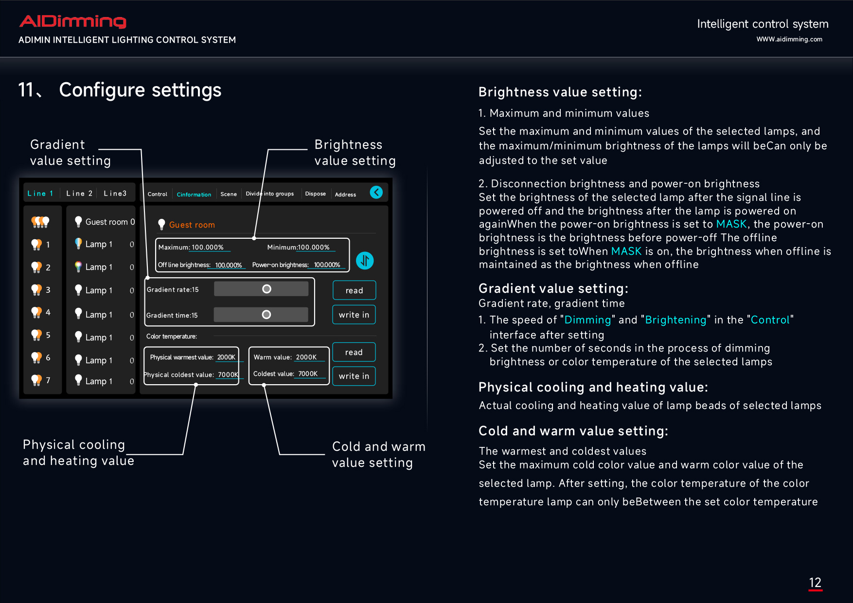The height and width of the screenshot is (603, 853).
Task: Click the round back arrow button
Action: click(x=376, y=193)
